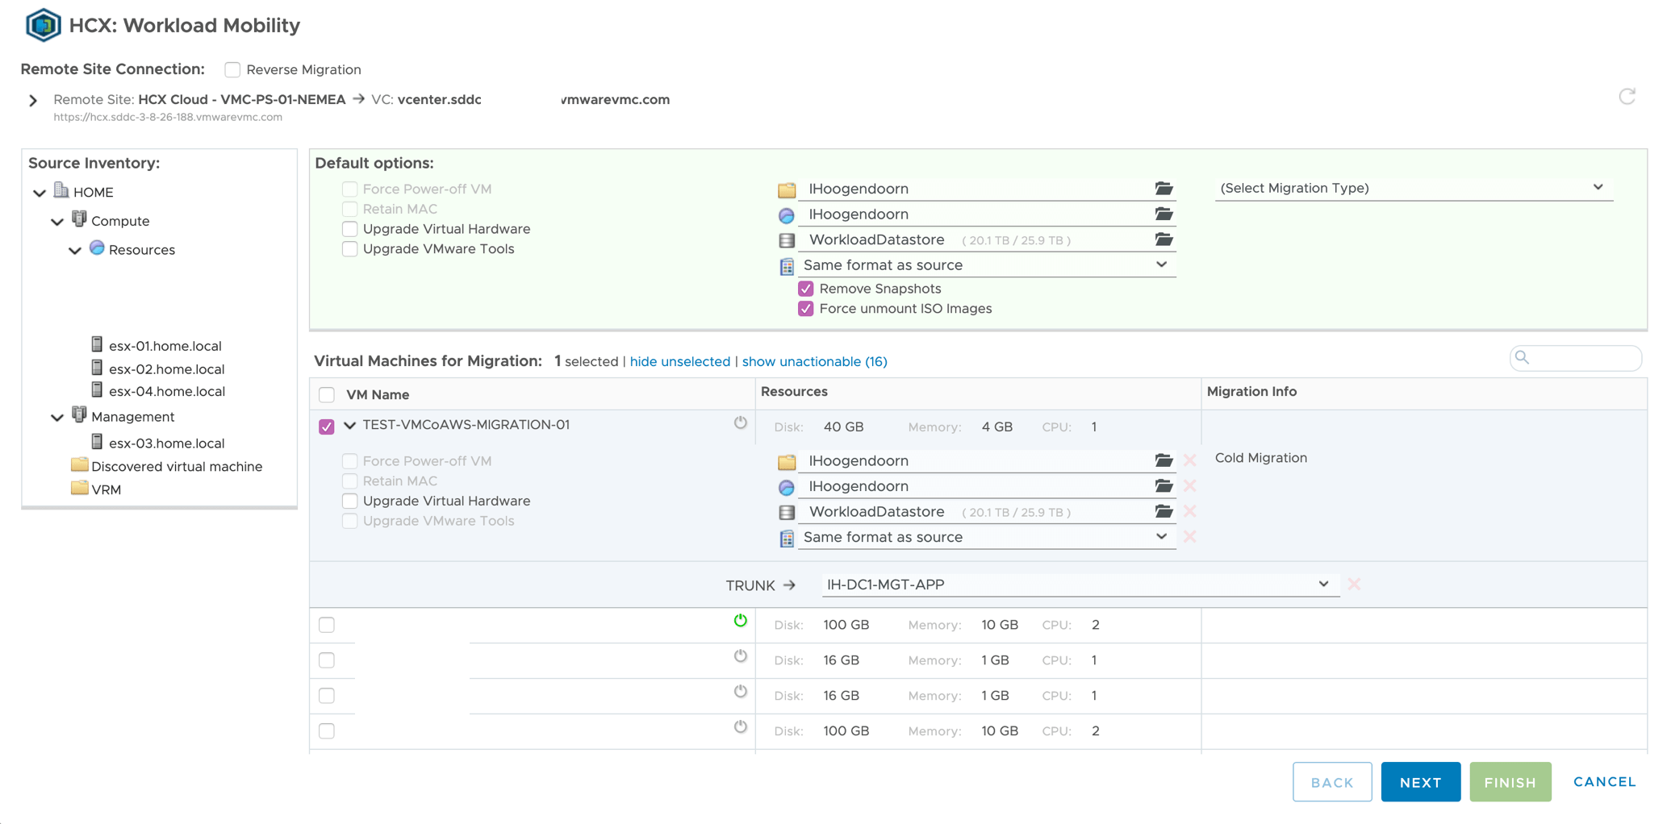Browse folder in Default options IHoogendoorn folder row
The height and width of the screenshot is (824, 1667).
tap(1163, 189)
